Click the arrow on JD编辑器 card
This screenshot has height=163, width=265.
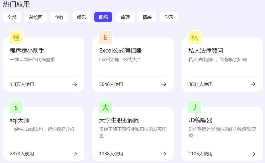click(x=253, y=154)
